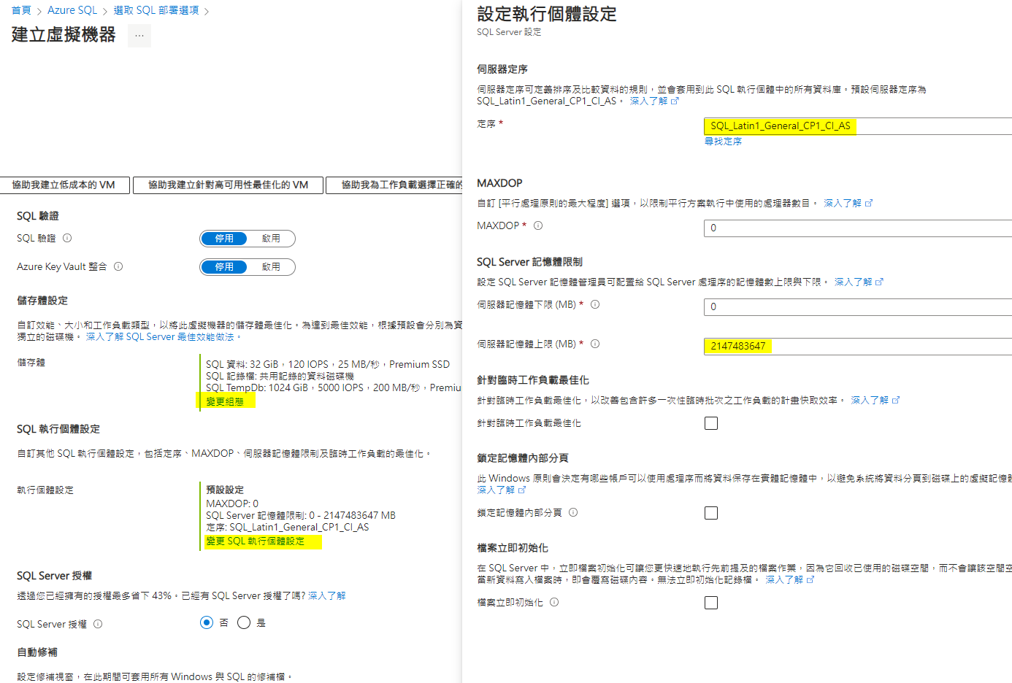This screenshot has height=683, width=1012.
Task: Click 尋找定序 link
Action: [x=723, y=142]
